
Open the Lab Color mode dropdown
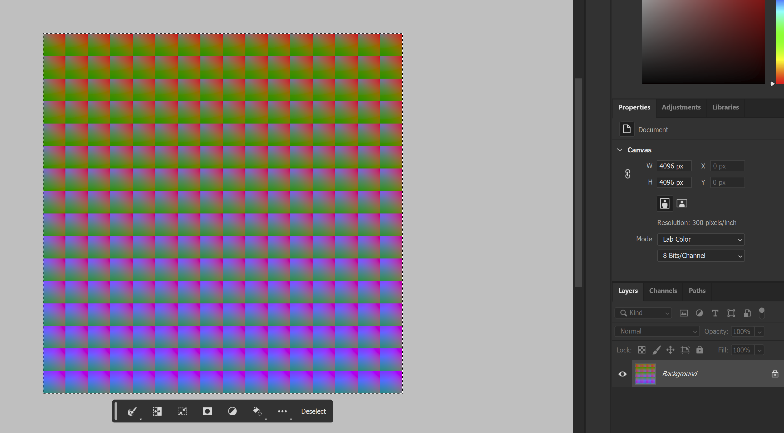pos(701,239)
